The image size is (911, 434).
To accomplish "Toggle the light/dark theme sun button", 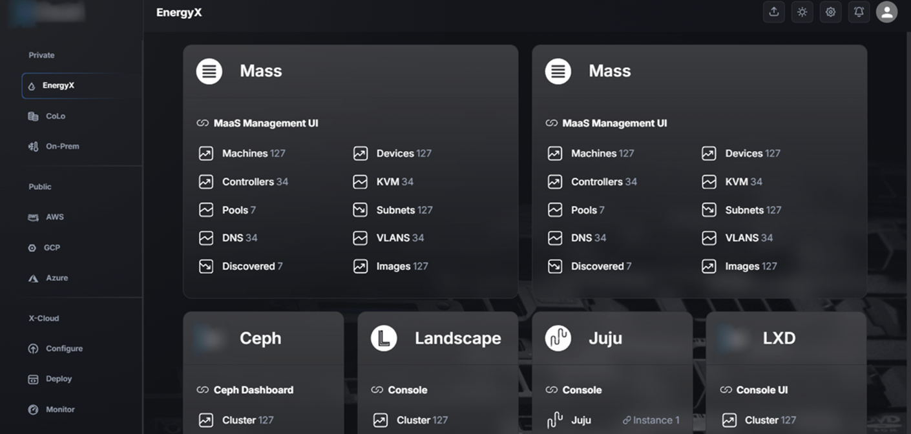I will click(x=802, y=12).
